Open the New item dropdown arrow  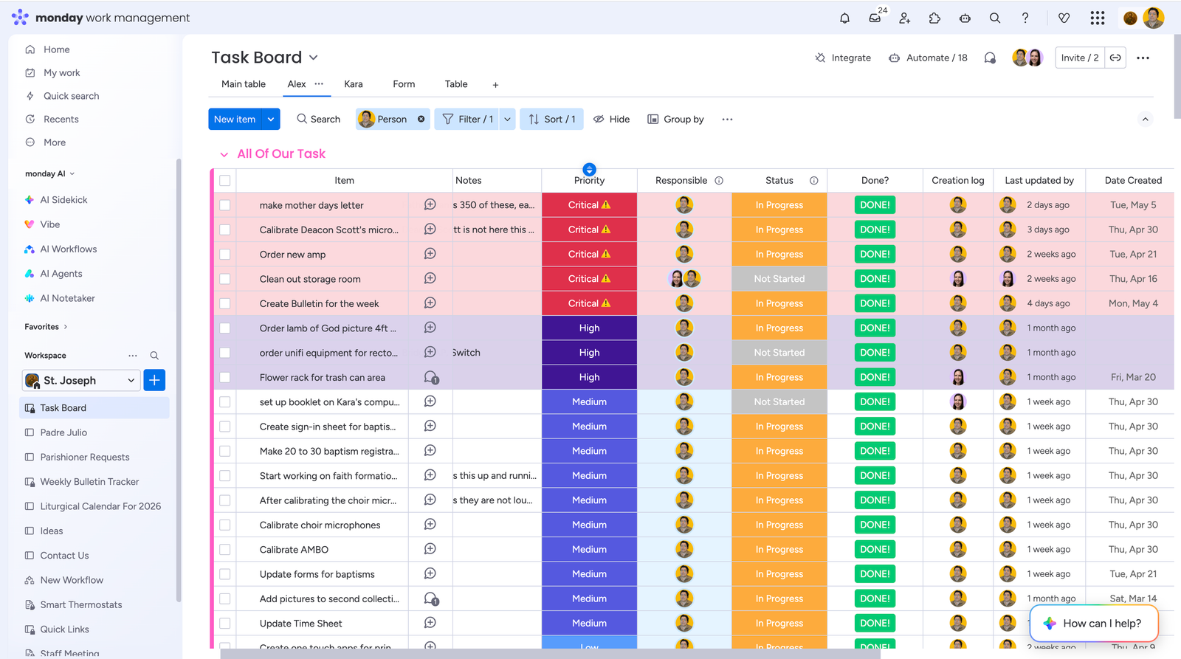271,119
